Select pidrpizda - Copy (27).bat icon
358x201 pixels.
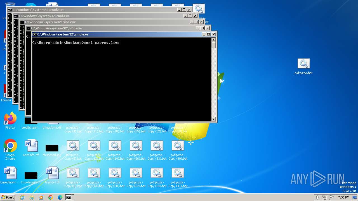click(x=136, y=178)
